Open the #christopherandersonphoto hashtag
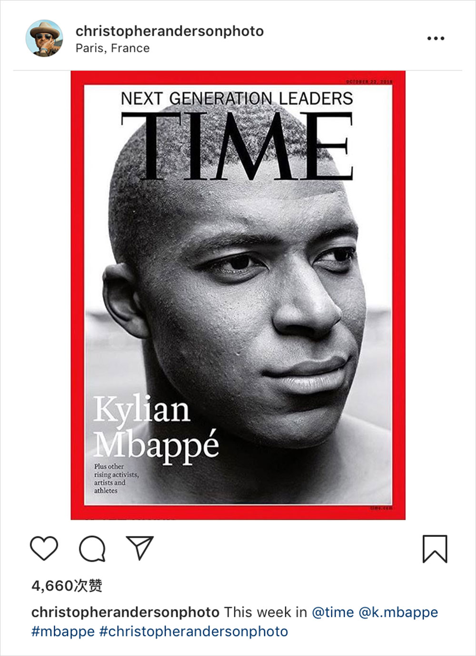Viewport: 476px width, 656px height. pos(194,632)
